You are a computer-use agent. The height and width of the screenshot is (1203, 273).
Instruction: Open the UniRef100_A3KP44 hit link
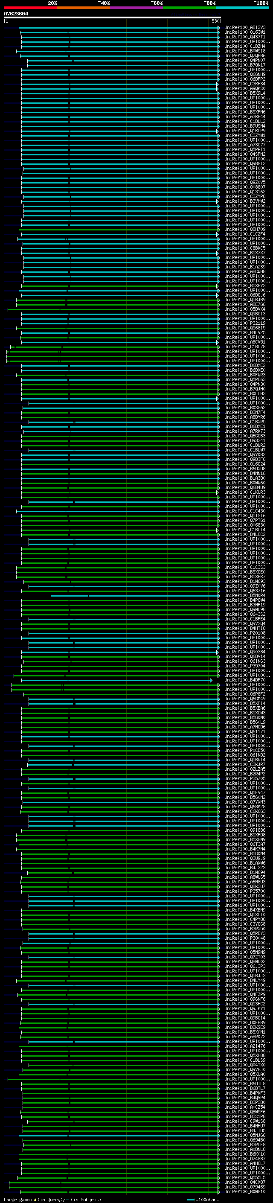point(245,117)
